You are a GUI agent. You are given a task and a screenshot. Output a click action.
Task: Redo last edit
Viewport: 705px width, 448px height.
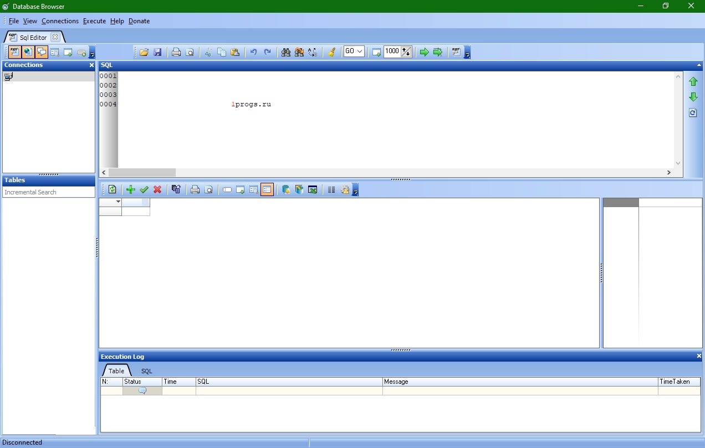coord(267,52)
